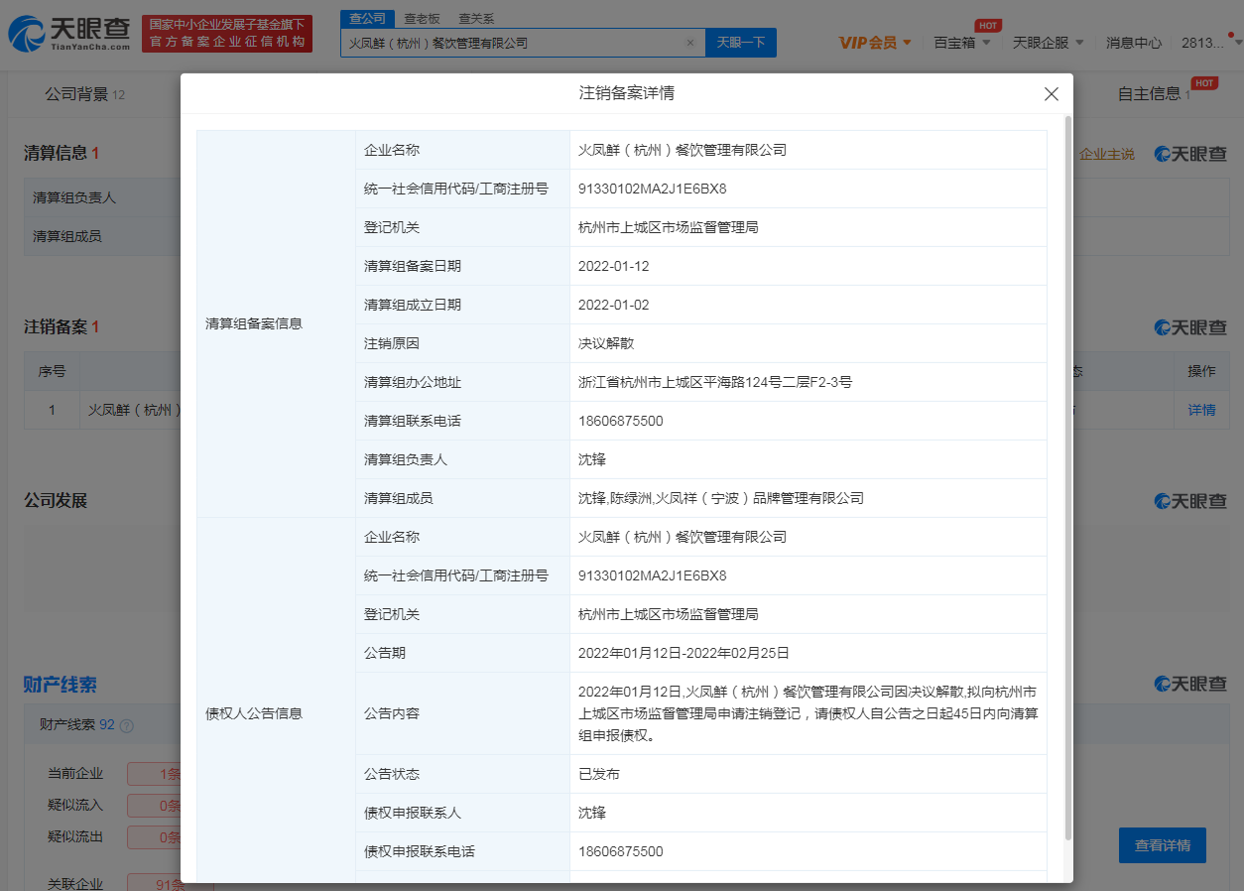Click the 操作 column header
Viewport: 1244px width, 891px height.
tap(1201, 371)
